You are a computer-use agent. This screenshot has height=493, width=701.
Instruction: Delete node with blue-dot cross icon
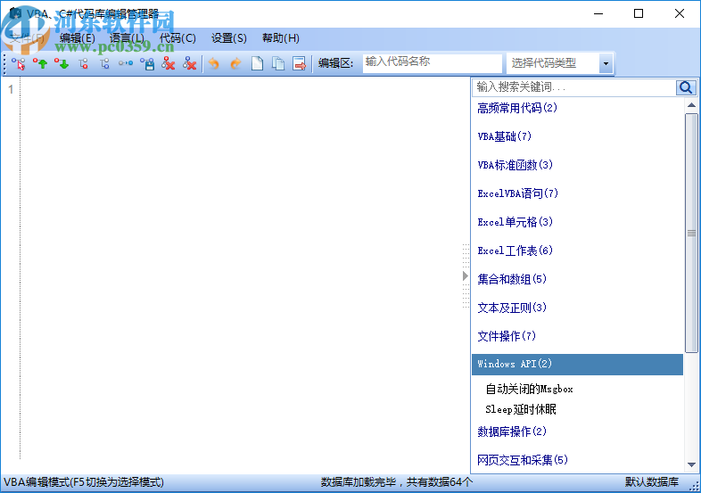click(x=190, y=64)
